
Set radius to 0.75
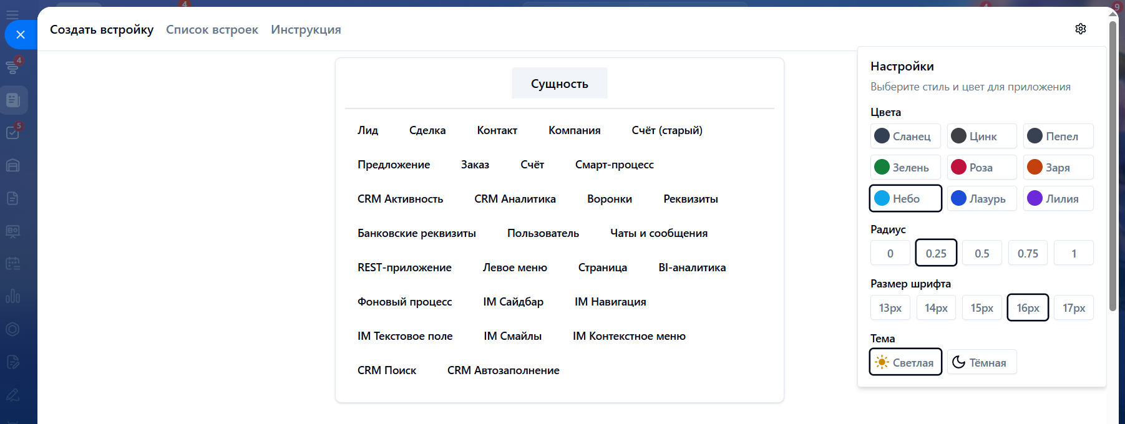tap(1028, 253)
